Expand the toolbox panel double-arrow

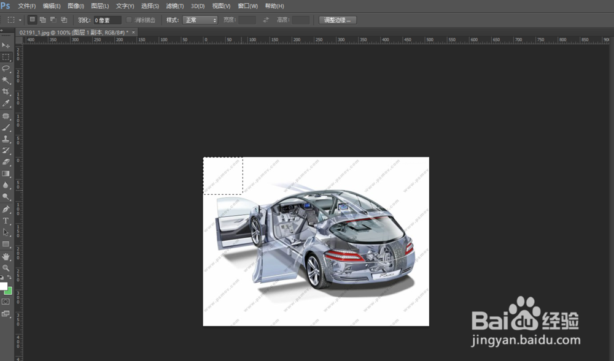pos(2,31)
